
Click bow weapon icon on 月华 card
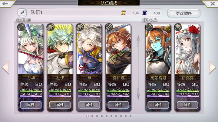click(21, 27)
